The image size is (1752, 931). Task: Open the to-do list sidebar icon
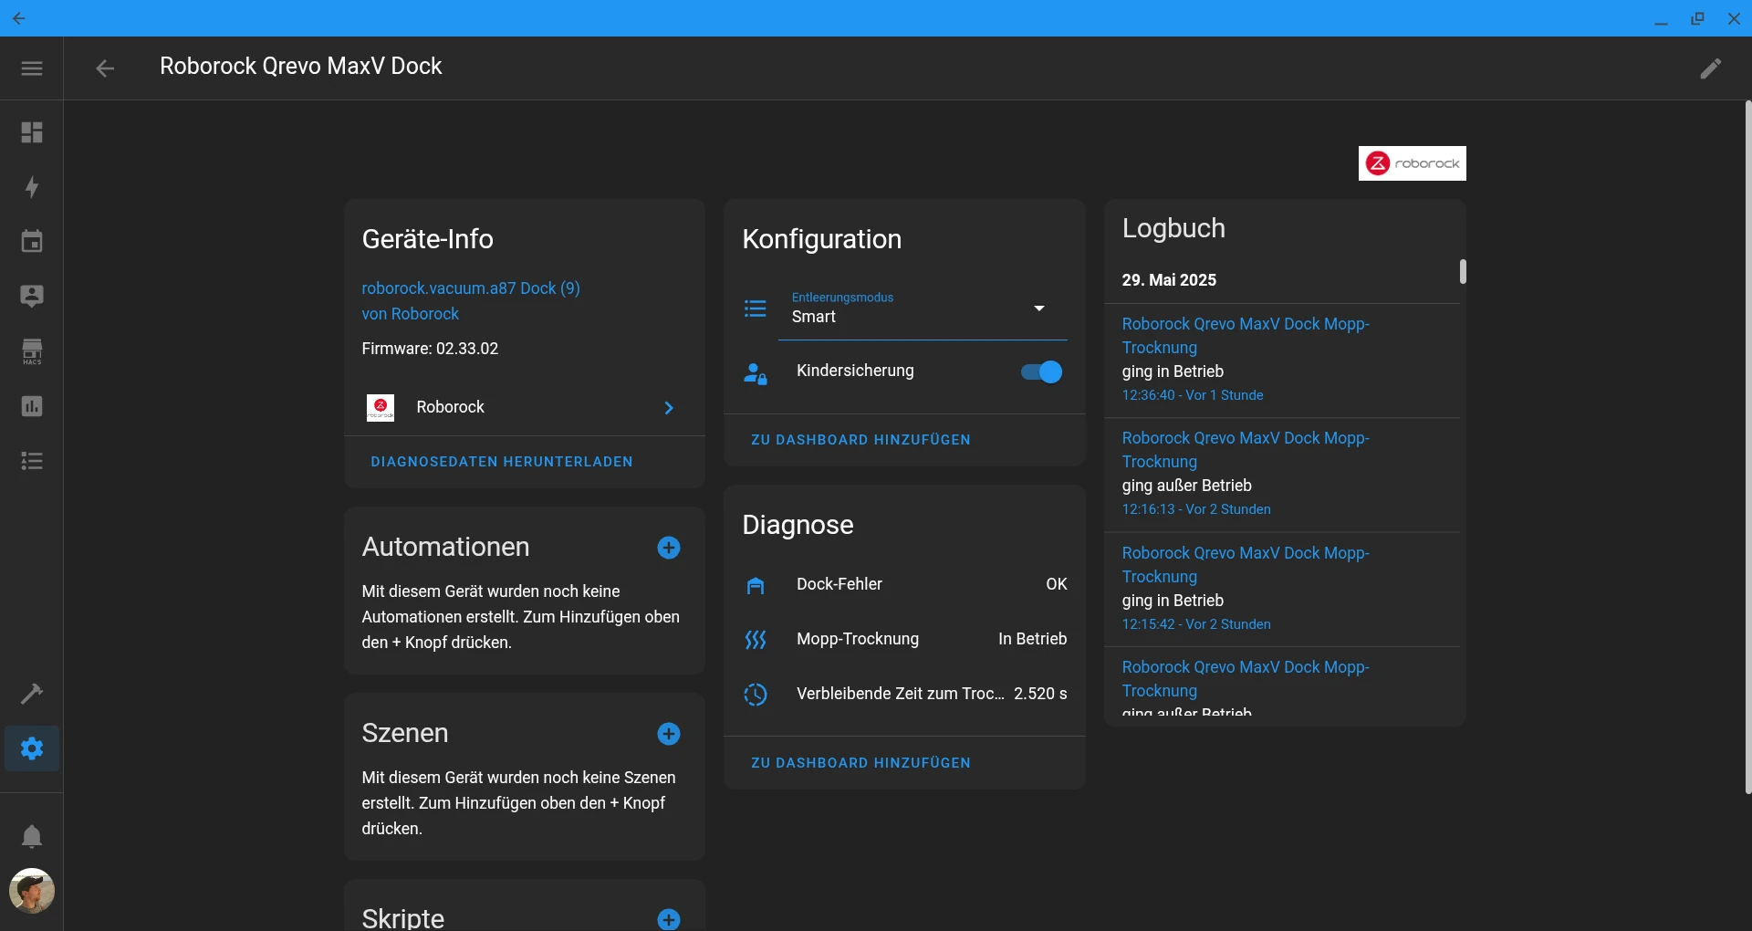32,461
